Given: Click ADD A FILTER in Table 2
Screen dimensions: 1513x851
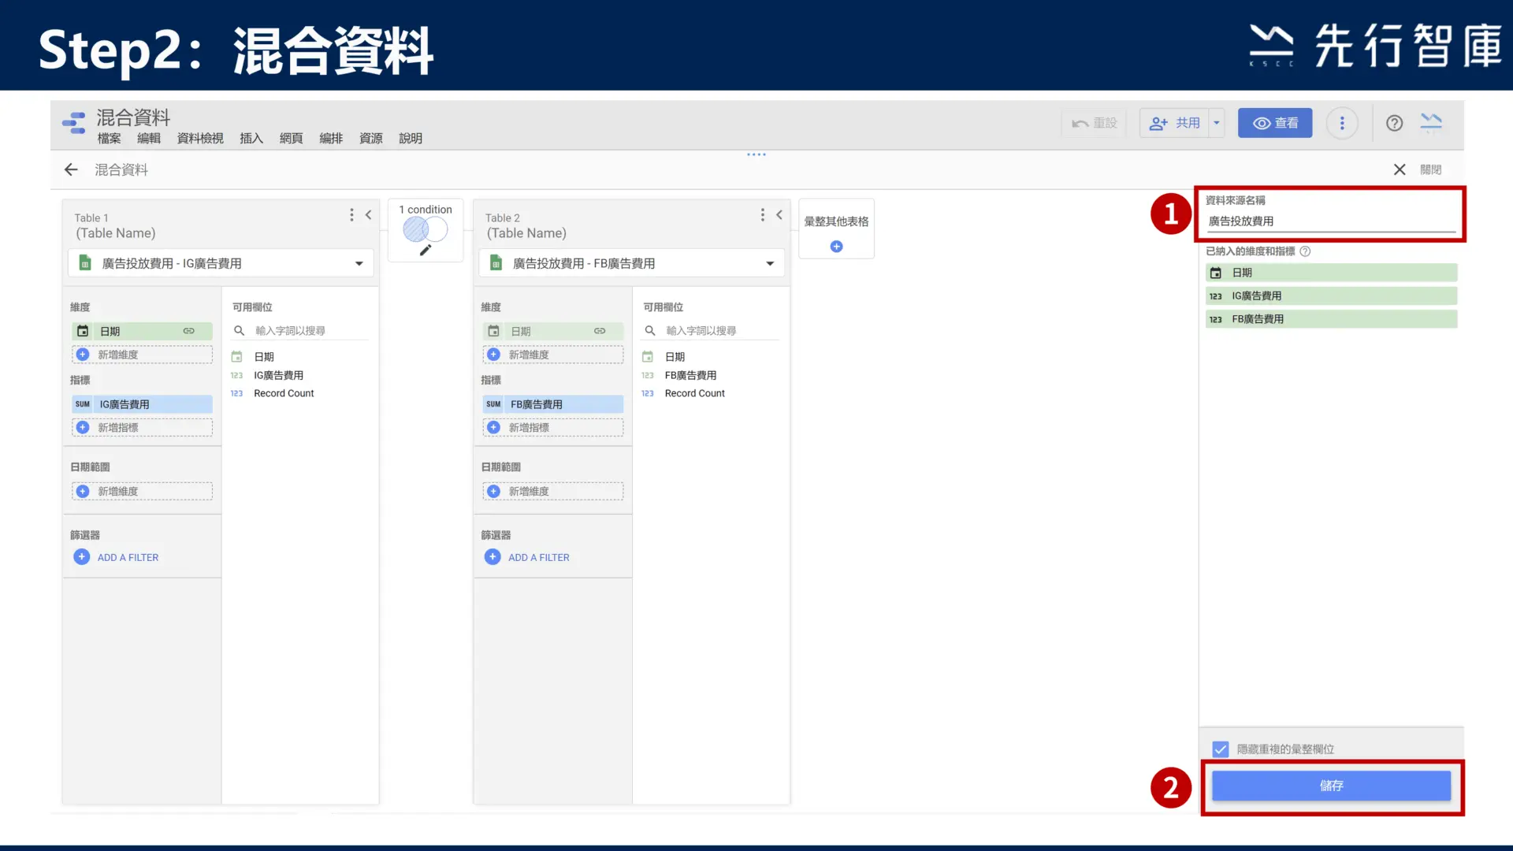Looking at the screenshot, I should coord(527,557).
